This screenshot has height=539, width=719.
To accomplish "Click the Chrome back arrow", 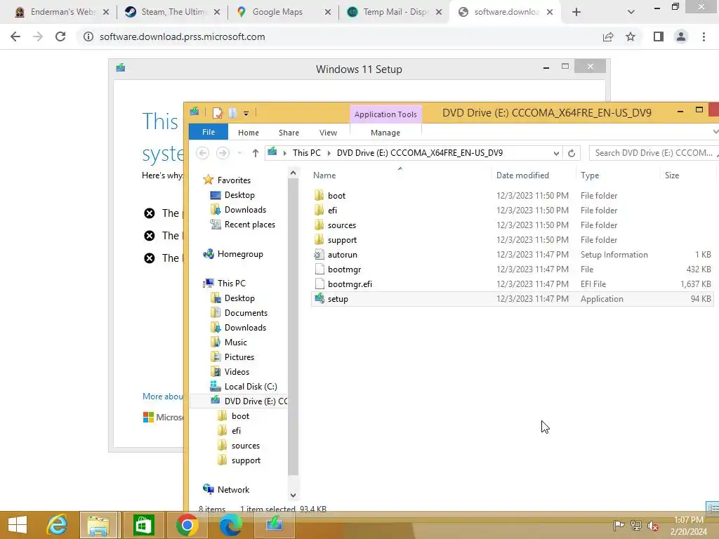I will 15,36.
